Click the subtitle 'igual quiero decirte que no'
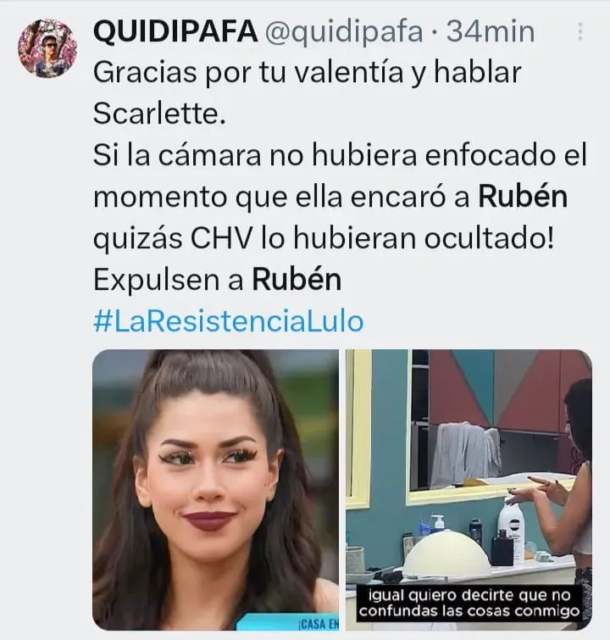The height and width of the screenshot is (640, 610). 469,596
